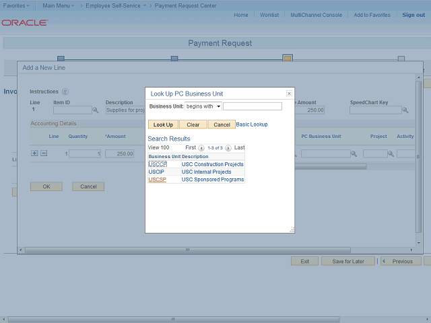Choose the USCIP business unit
The height and width of the screenshot is (323, 431).
point(156,172)
